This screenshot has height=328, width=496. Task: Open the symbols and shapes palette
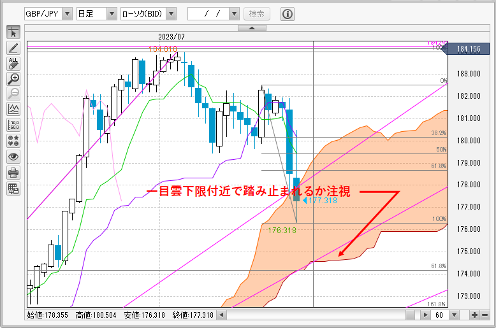pyautogui.click(x=13, y=141)
